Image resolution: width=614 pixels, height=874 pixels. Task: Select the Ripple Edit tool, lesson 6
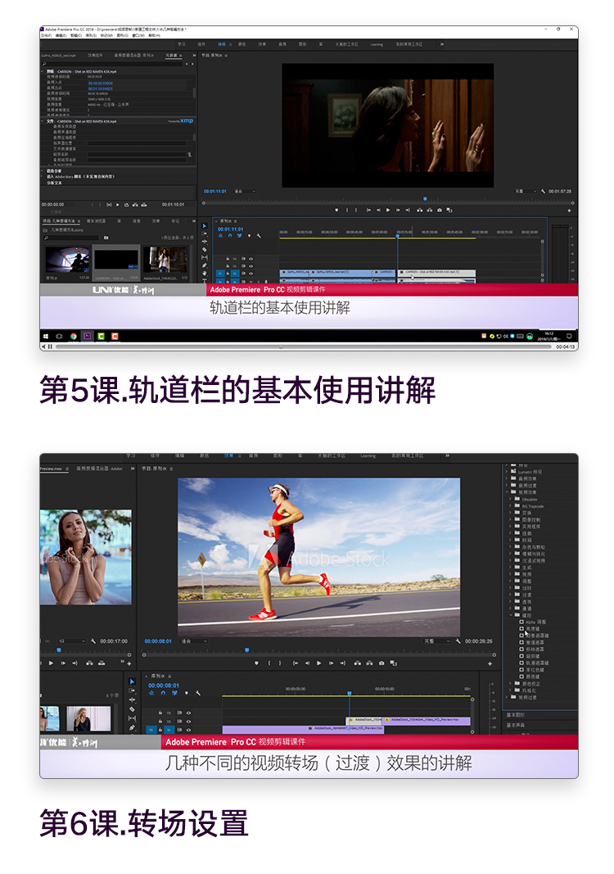point(132,700)
